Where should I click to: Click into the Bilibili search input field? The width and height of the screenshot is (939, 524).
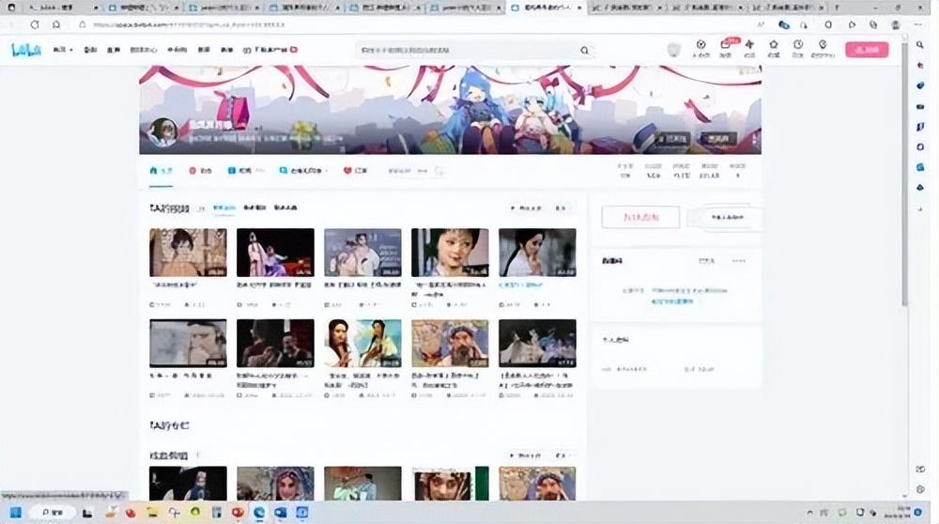click(465, 51)
